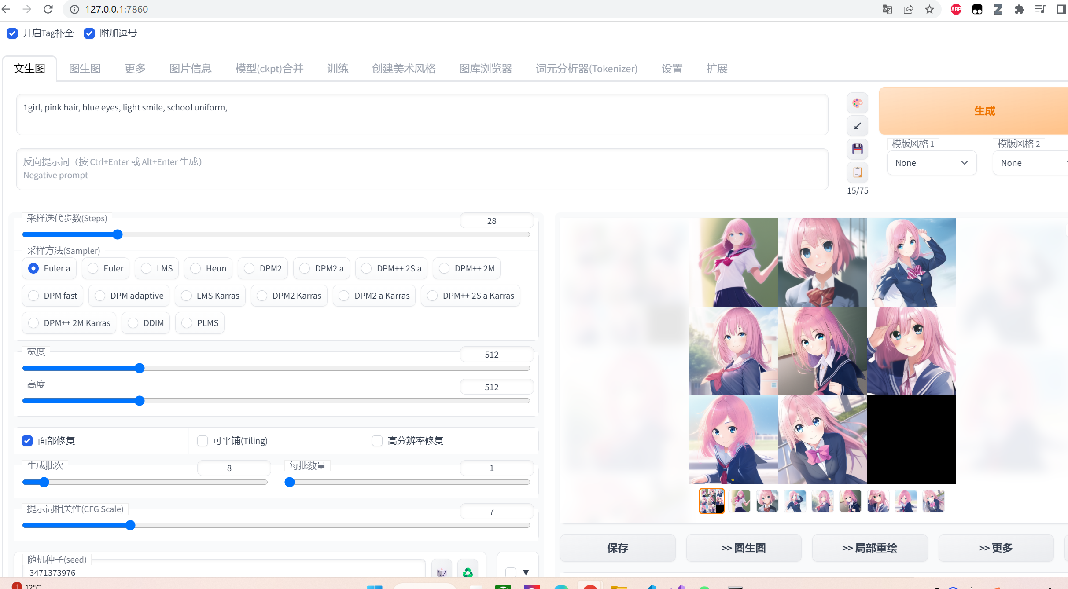Screen dimensions: 1068x589
Task: Toggle the browser side panel icon
Action: click(x=1061, y=9)
